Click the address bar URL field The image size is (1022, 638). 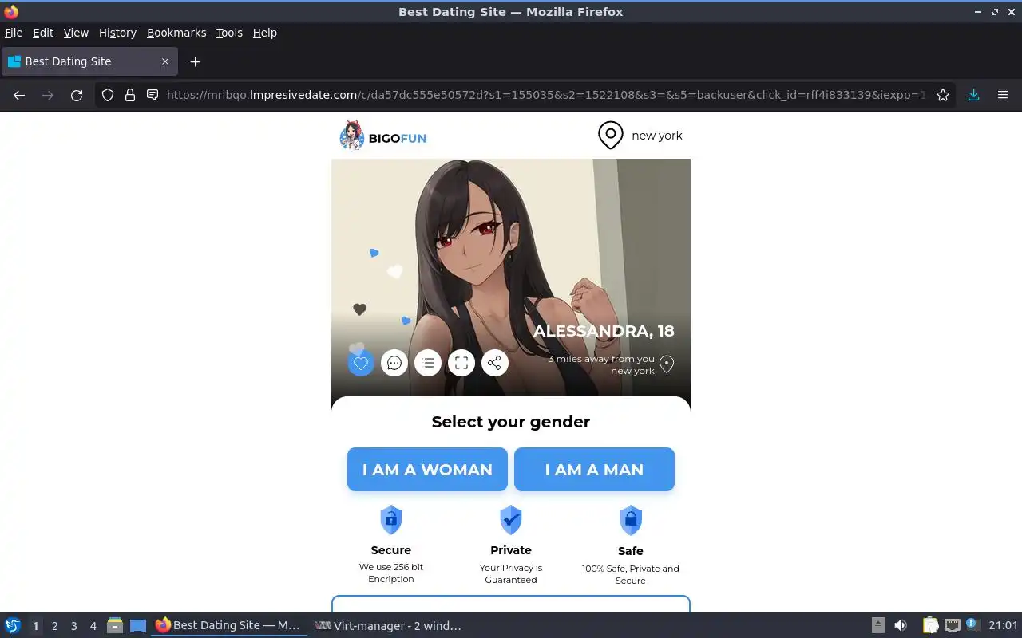[545, 95]
